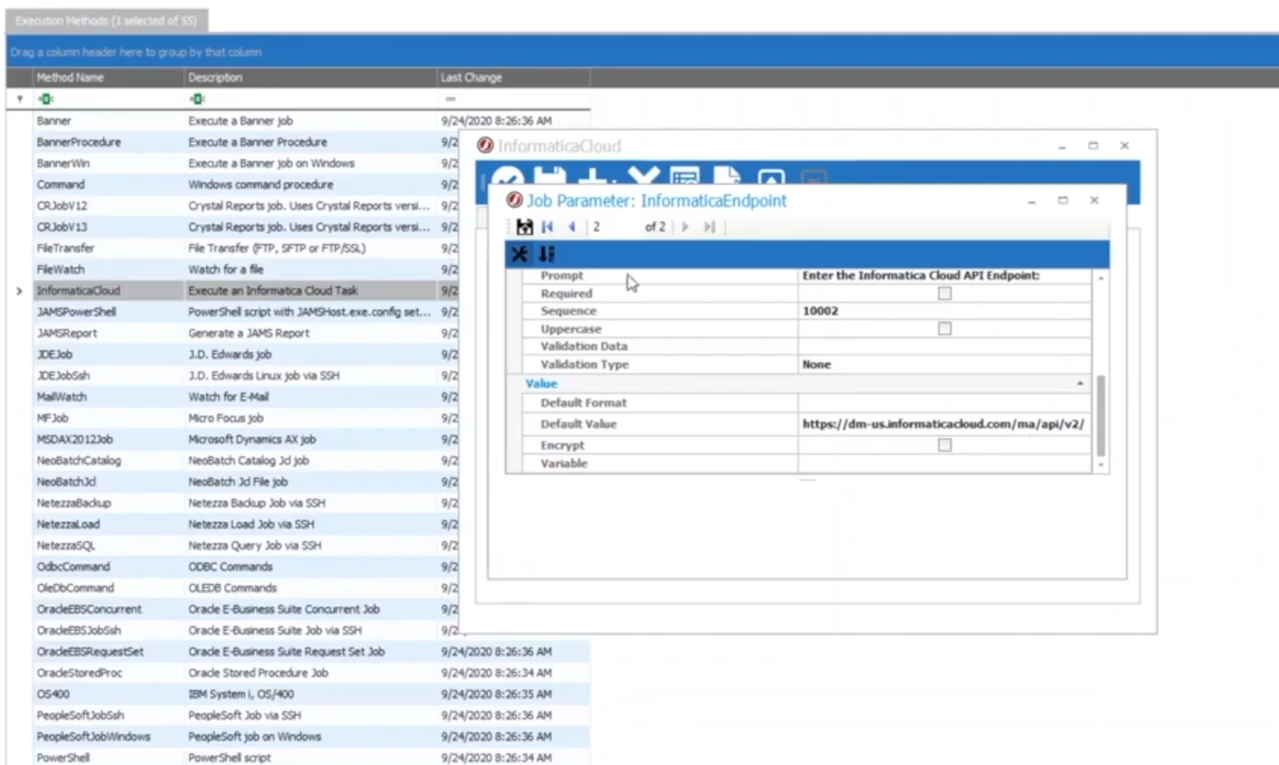Go to the next record with the navigation arrow
The image size is (1279, 765).
point(685,226)
